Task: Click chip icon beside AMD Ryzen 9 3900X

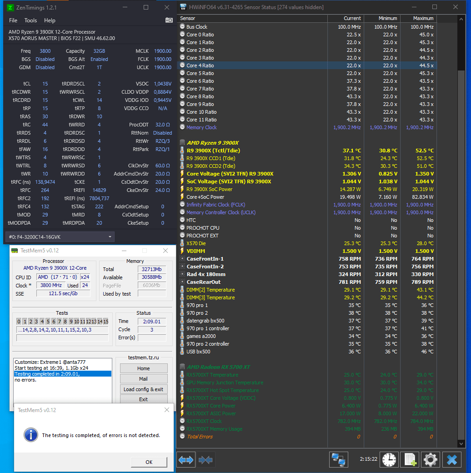Action: click(182, 142)
